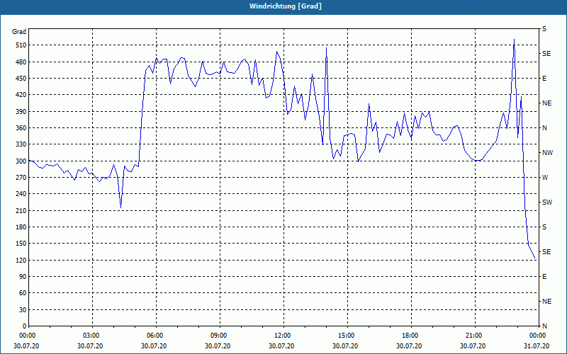
Task: Click the N compass label beside 360 gridline
Action: pos(544,128)
